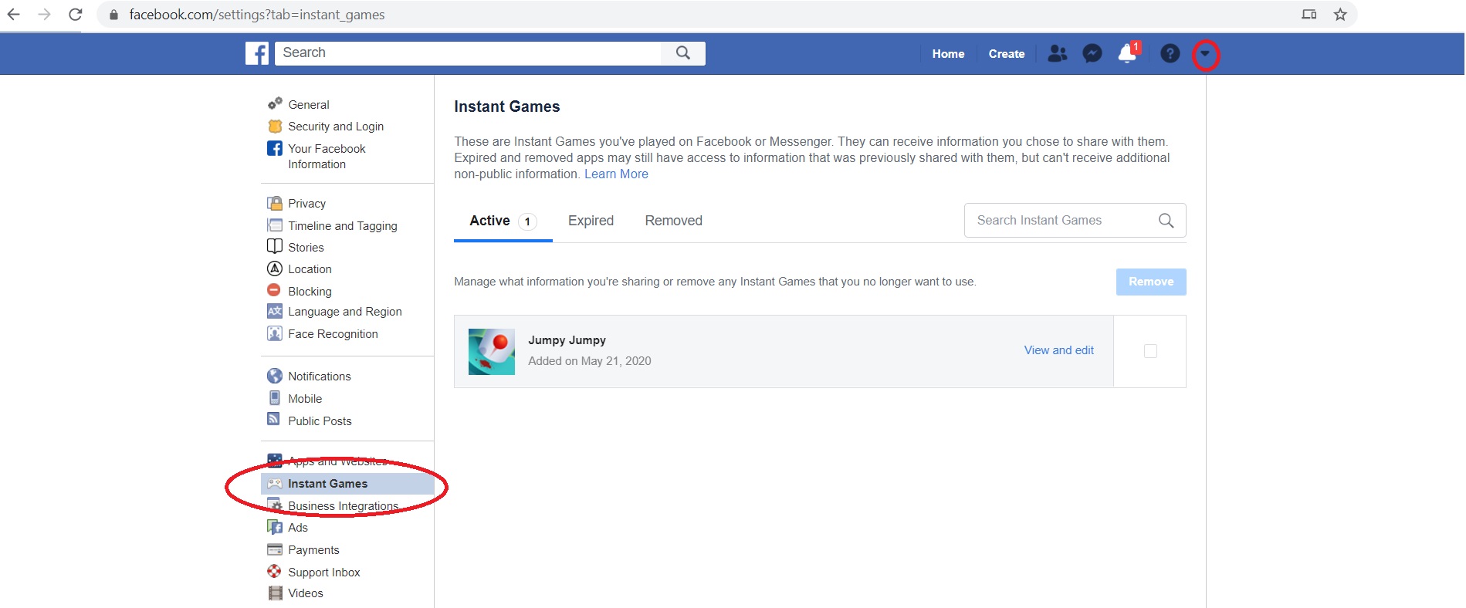Open Location settings
Image resolution: width=1466 pixels, height=608 pixels.
[x=310, y=269]
